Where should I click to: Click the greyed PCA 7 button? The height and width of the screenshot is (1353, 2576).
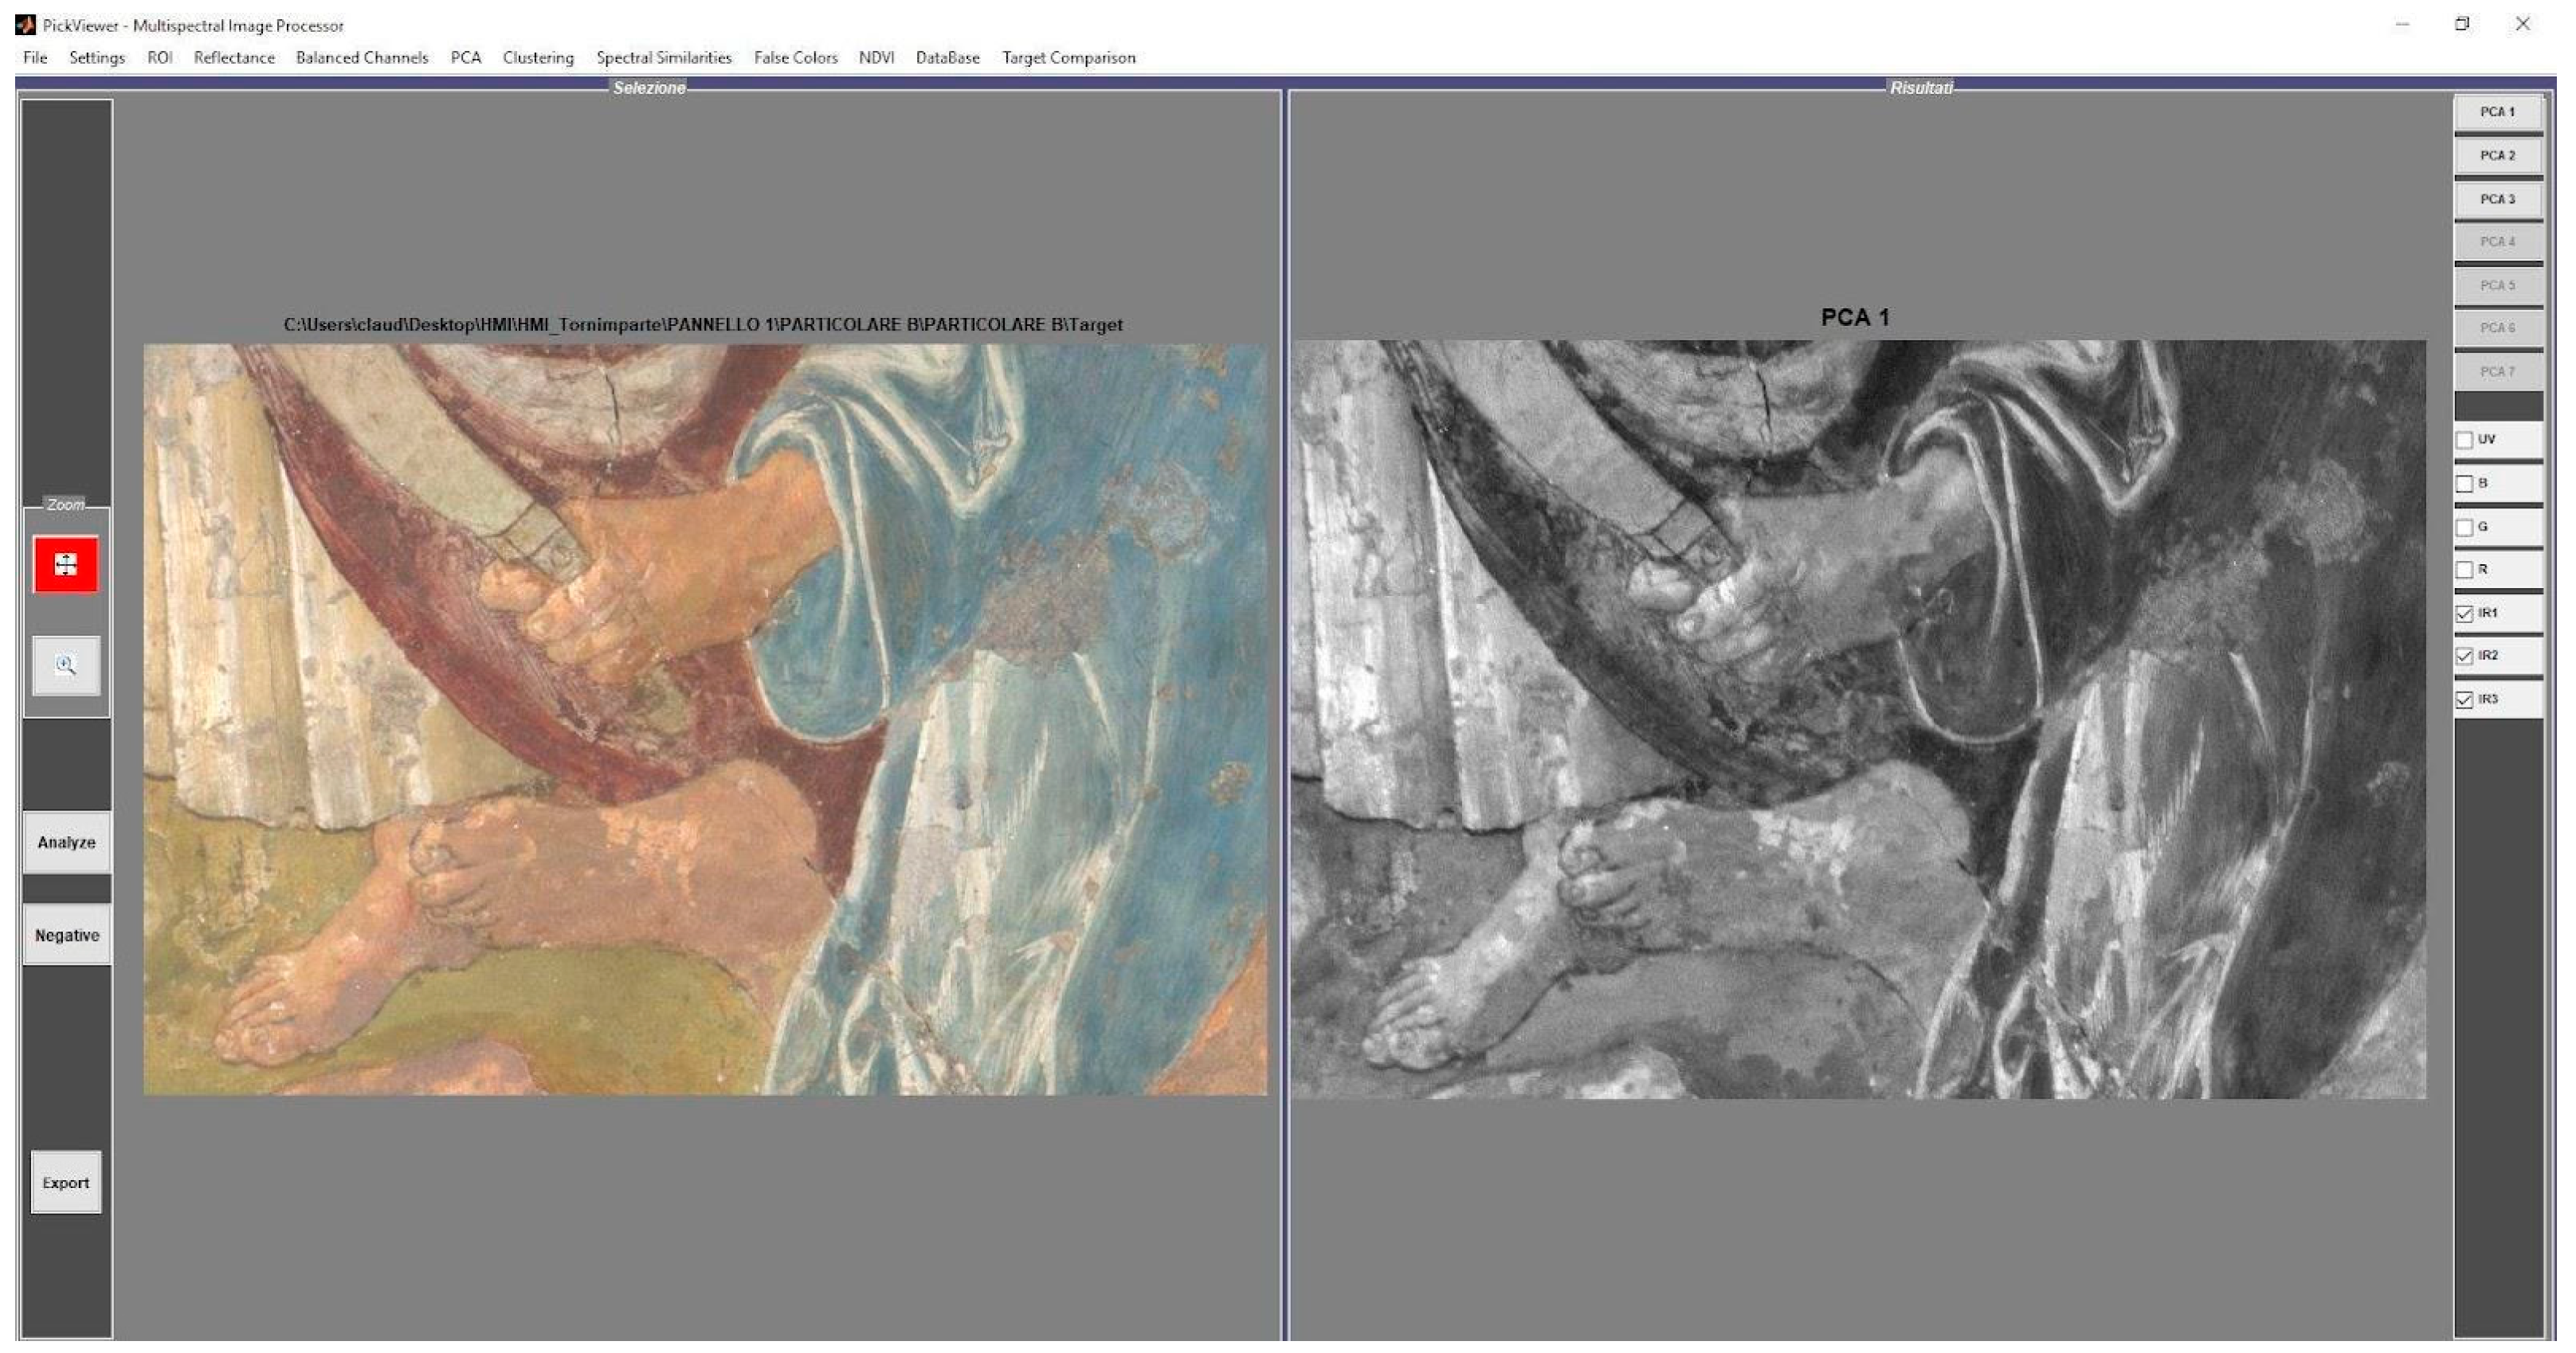[x=2498, y=372]
